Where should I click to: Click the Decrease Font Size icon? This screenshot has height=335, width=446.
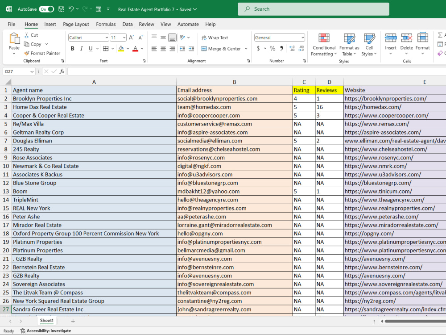[x=141, y=38]
